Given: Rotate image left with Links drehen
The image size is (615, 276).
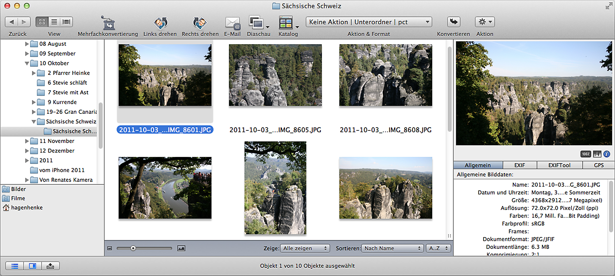Looking at the screenshot, I should click(x=160, y=23).
